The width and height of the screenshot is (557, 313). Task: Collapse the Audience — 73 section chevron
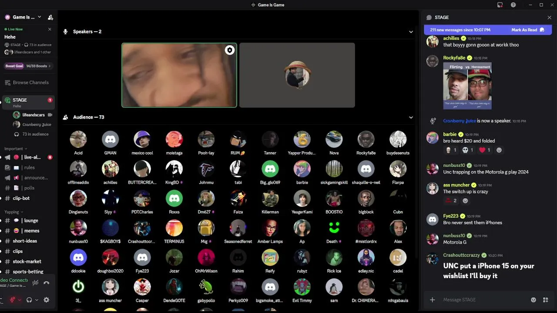411,117
